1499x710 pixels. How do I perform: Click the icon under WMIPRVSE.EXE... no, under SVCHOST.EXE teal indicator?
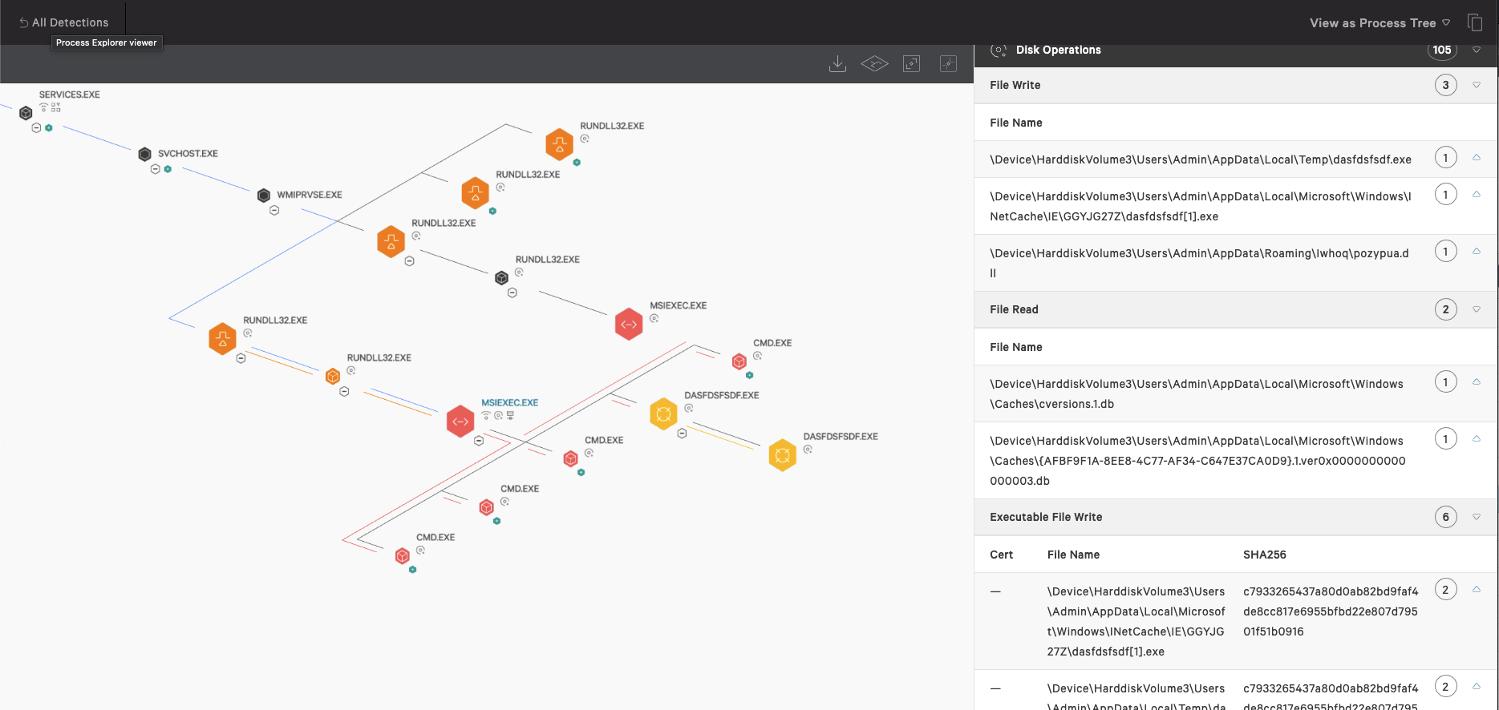[168, 169]
